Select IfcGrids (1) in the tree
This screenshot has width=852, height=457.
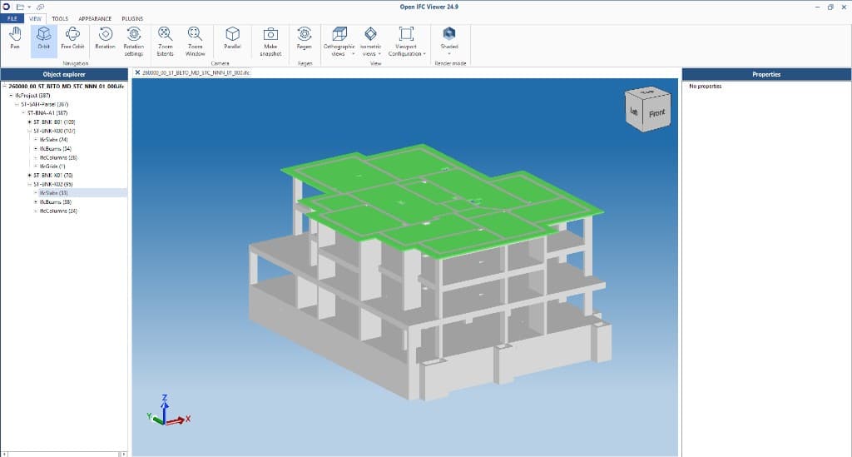pyautogui.click(x=52, y=166)
